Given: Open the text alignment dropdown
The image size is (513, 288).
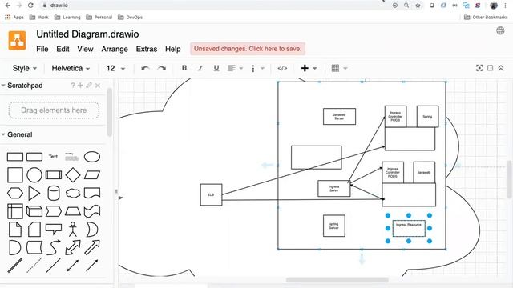Looking at the screenshot, I should pyautogui.click(x=235, y=68).
